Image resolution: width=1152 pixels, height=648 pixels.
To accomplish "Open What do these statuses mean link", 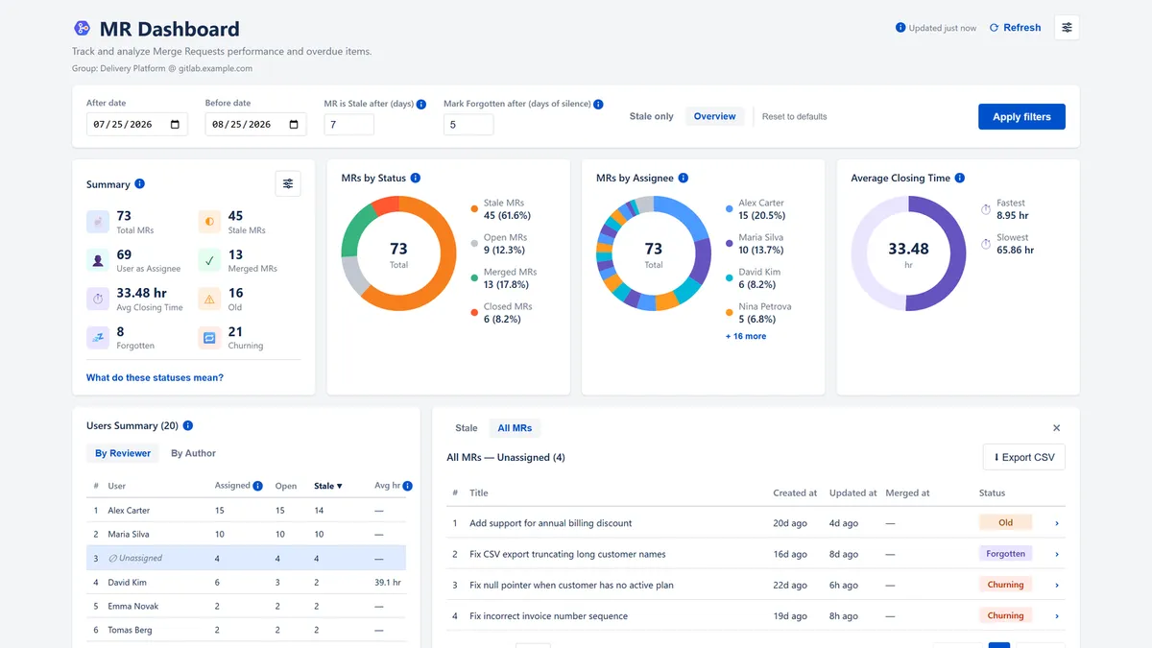I will coord(155,377).
